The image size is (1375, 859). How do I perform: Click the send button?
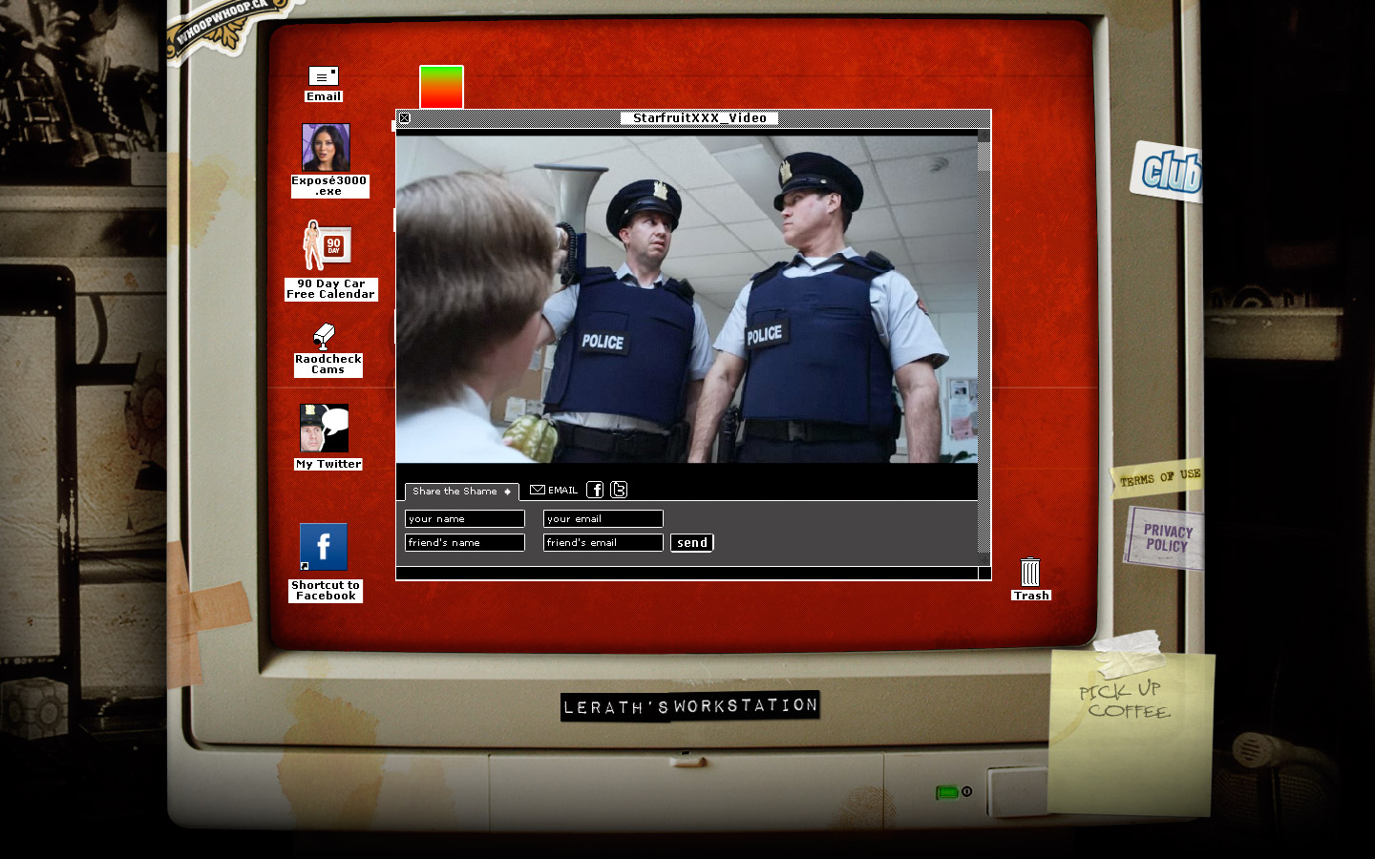pyautogui.click(x=692, y=542)
